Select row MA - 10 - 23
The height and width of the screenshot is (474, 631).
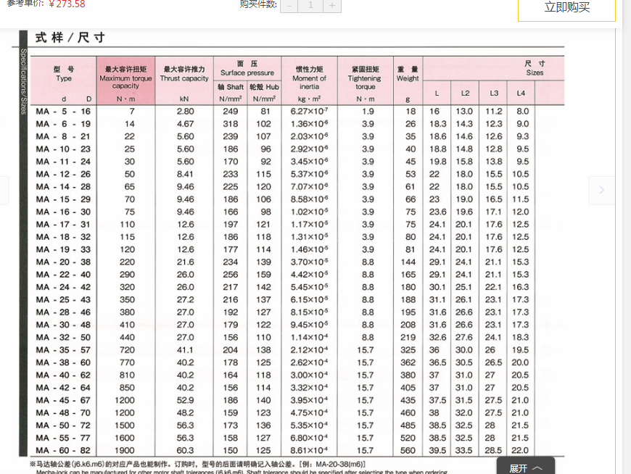[x=297, y=149]
